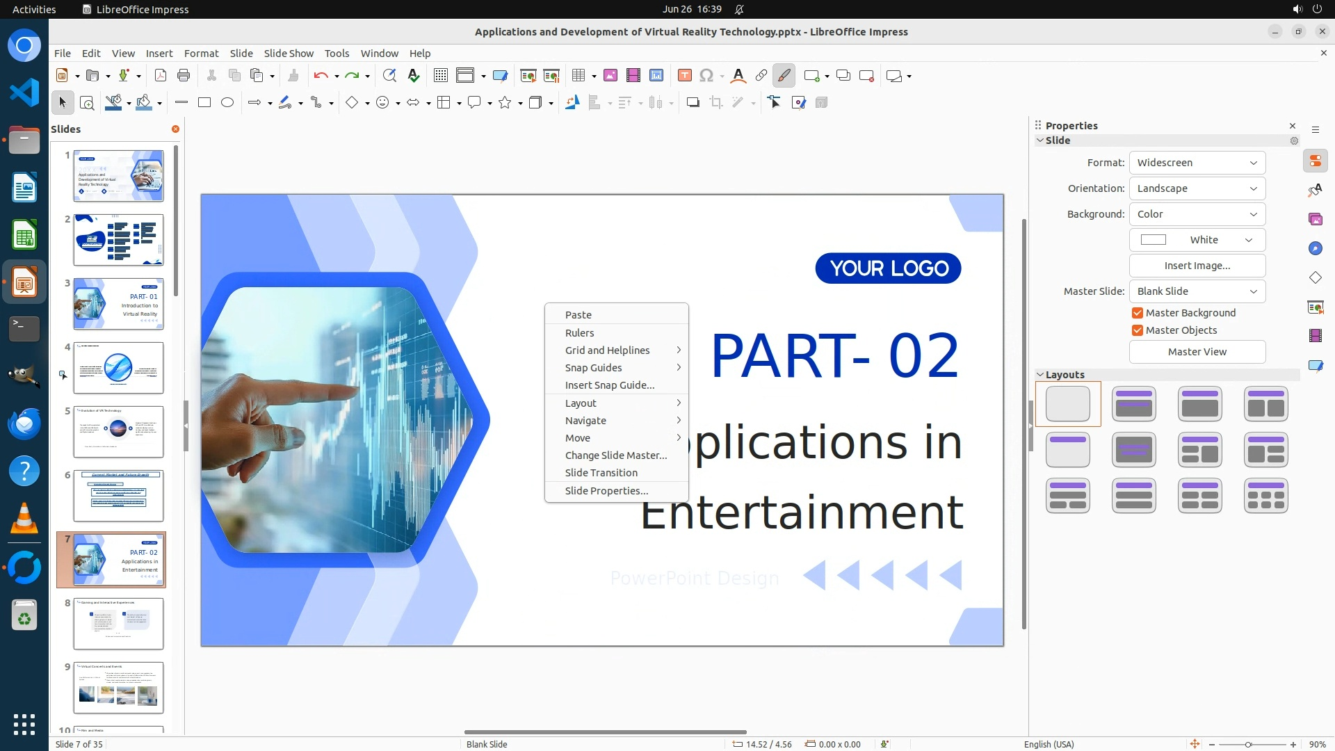Click the Print icon in toolbar
1335x751 pixels.
click(184, 76)
